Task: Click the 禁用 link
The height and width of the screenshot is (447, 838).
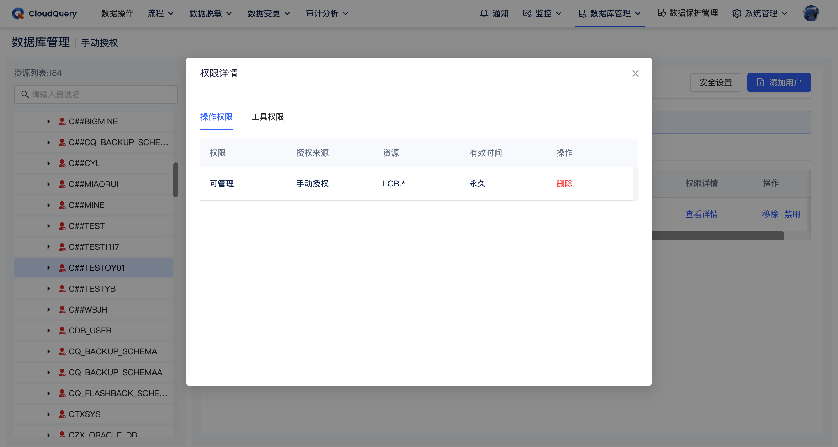Action: [792, 214]
